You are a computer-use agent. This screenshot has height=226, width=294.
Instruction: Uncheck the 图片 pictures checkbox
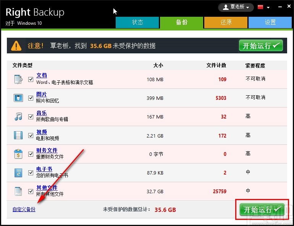(31, 98)
